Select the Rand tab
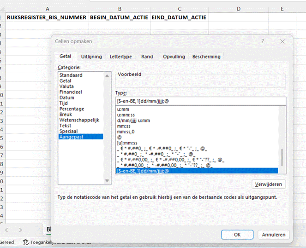The image size is (306, 248). tap(147, 57)
